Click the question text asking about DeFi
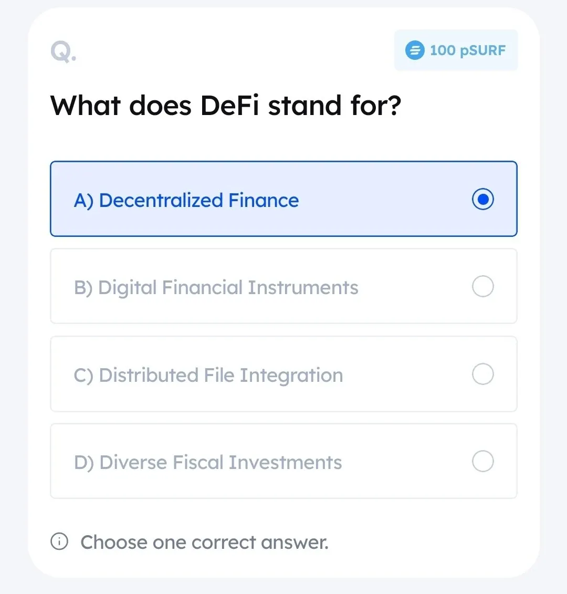Image resolution: width=567 pixels, height=594 pixels. (x=226, y=106)
